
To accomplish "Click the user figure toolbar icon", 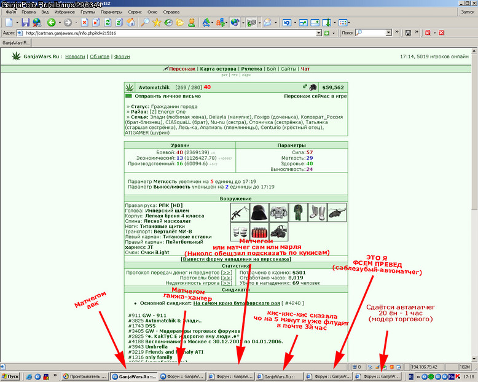I will (192, 23).
